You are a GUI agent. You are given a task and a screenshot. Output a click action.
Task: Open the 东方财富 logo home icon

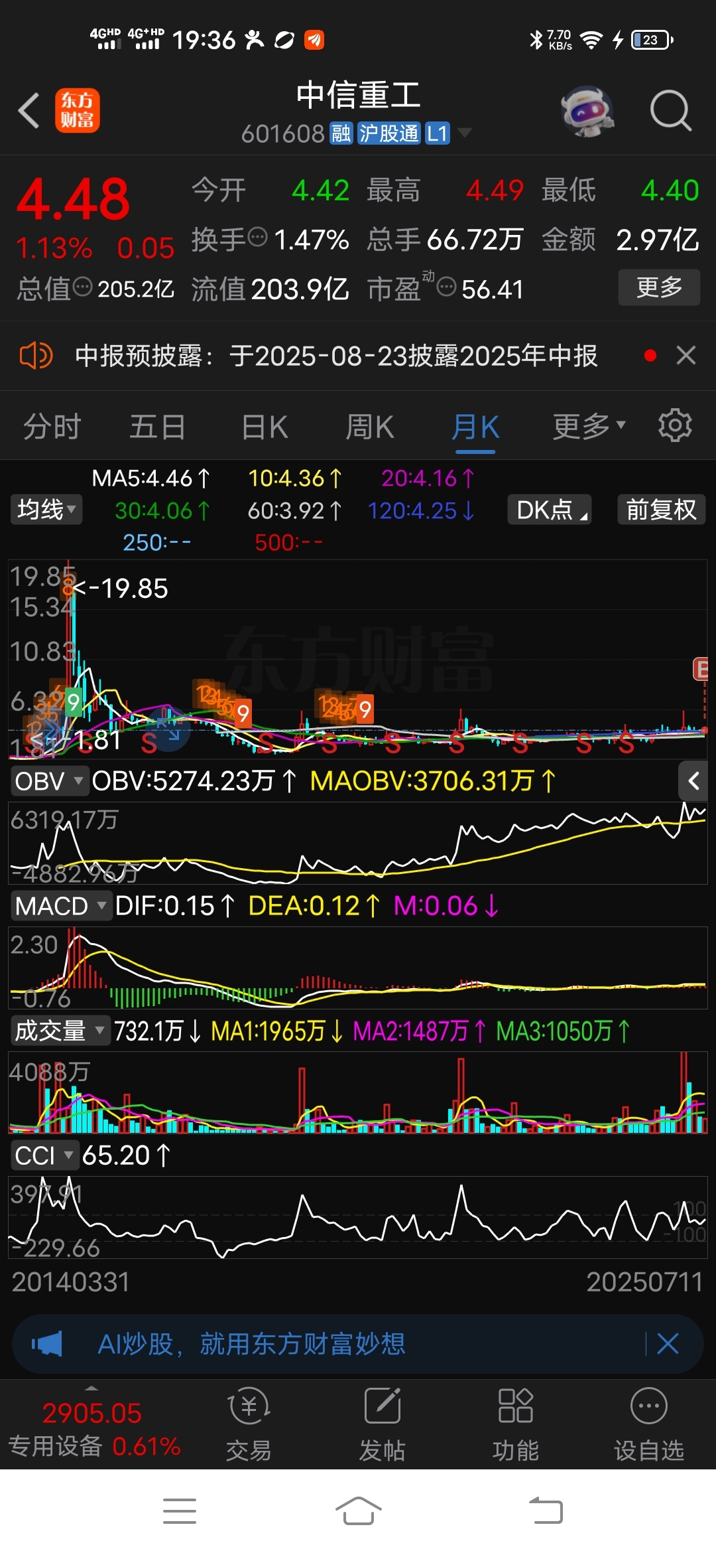coord(77,110)
